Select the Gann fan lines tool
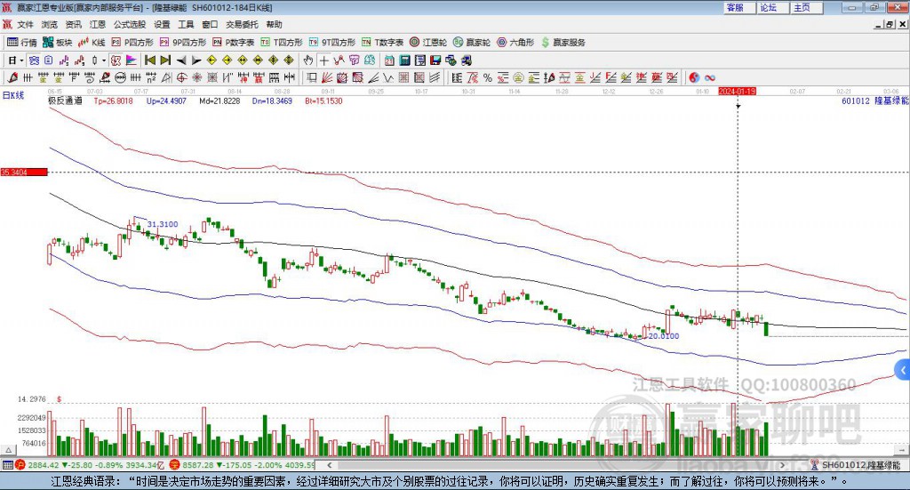 (327, 77)
